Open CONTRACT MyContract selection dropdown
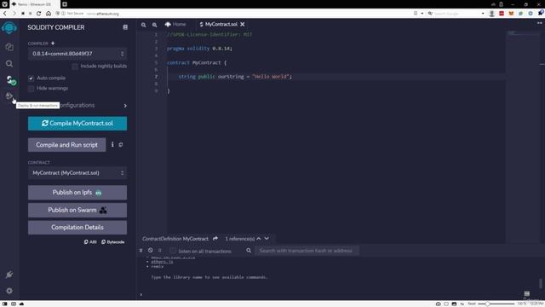This screenshot has width=545, height=307. coord(77,173)
